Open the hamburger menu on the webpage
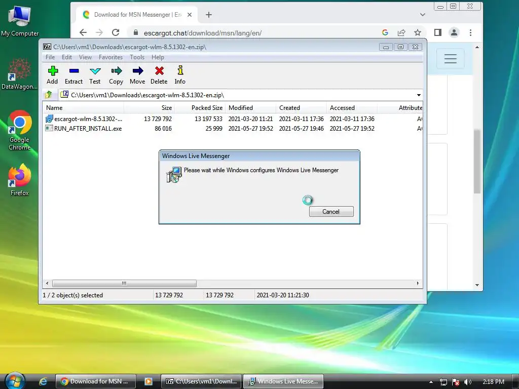 [451, 59]
